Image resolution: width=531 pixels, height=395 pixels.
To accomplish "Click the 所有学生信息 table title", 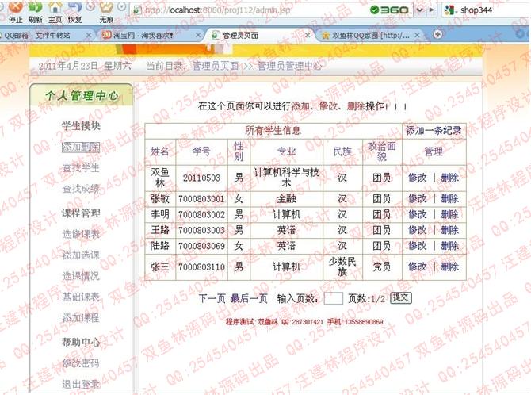I will (273, 131).
